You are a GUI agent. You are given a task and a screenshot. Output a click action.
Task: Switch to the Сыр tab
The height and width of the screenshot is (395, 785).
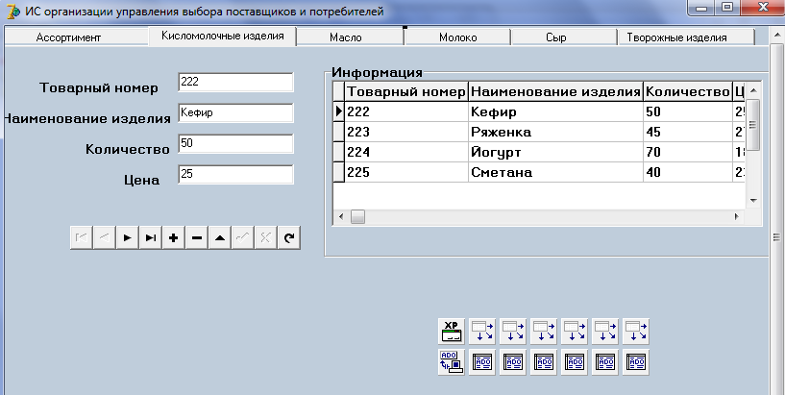(564, 37)
